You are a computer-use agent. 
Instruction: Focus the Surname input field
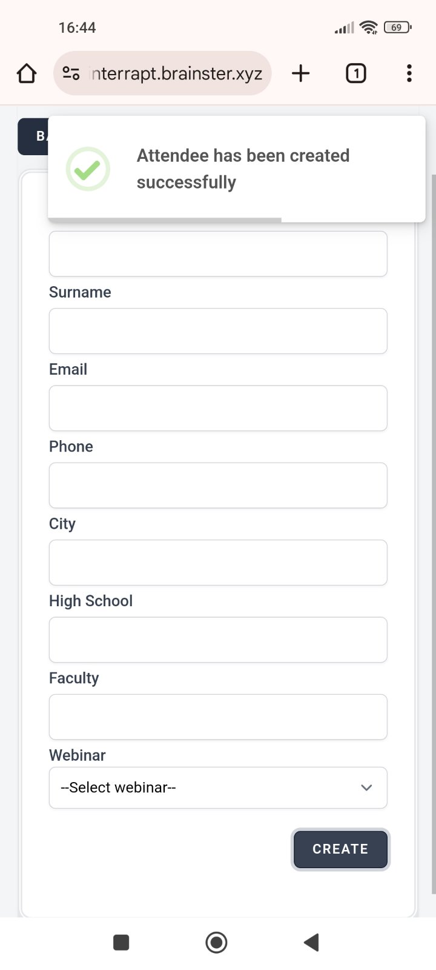(218, 331)
